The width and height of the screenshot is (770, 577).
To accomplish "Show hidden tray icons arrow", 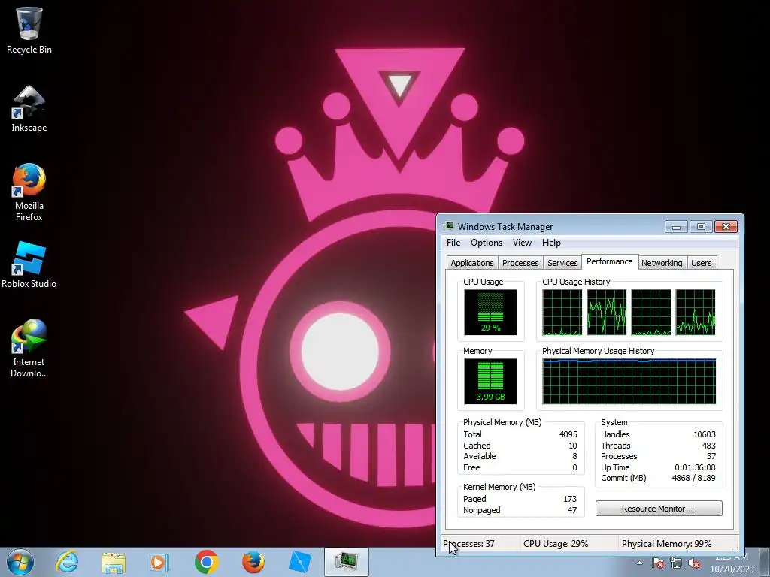I will (639, 563).
